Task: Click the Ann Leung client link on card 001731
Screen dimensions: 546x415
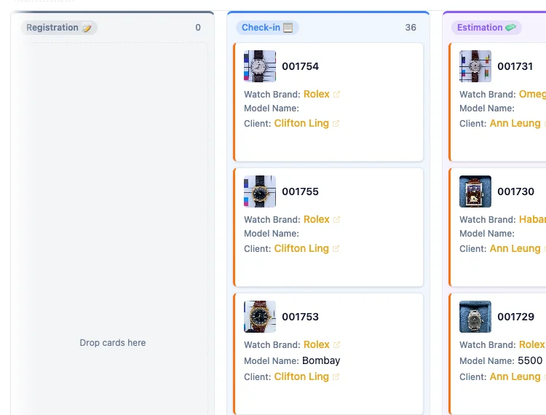Action: [515, 123]
